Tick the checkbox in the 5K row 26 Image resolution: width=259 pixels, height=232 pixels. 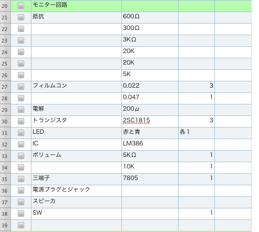(21, 75)
